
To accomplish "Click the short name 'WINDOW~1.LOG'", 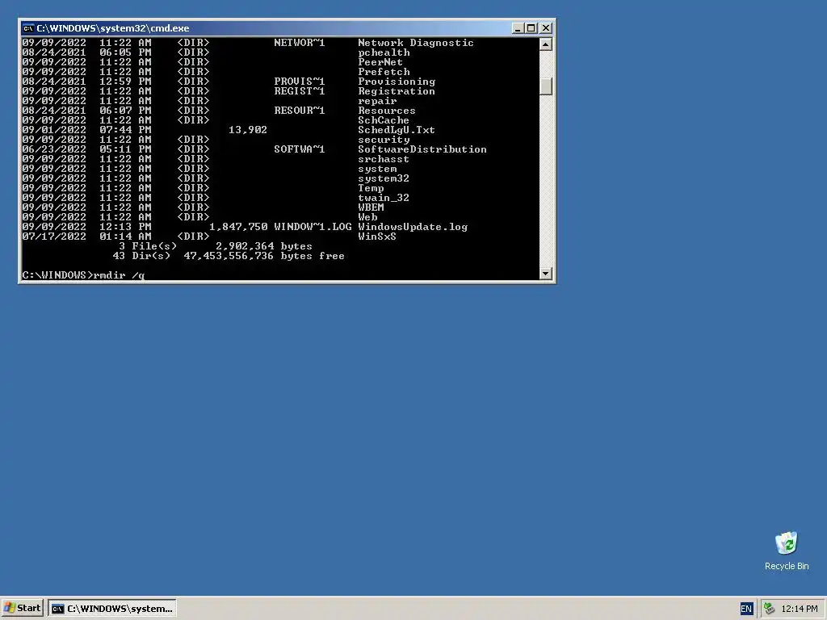I will click(x=313, y=227).
